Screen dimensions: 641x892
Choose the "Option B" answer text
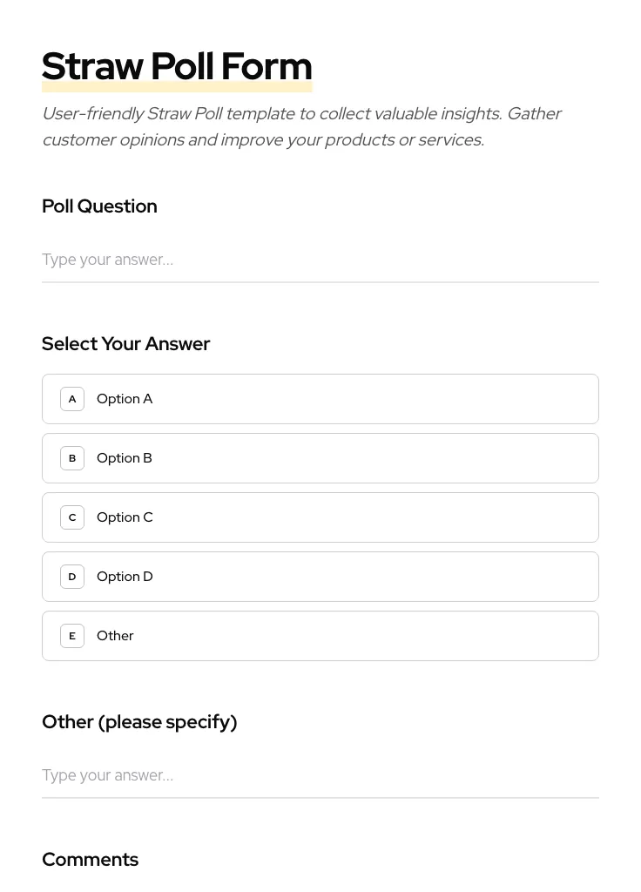point(125,458)
